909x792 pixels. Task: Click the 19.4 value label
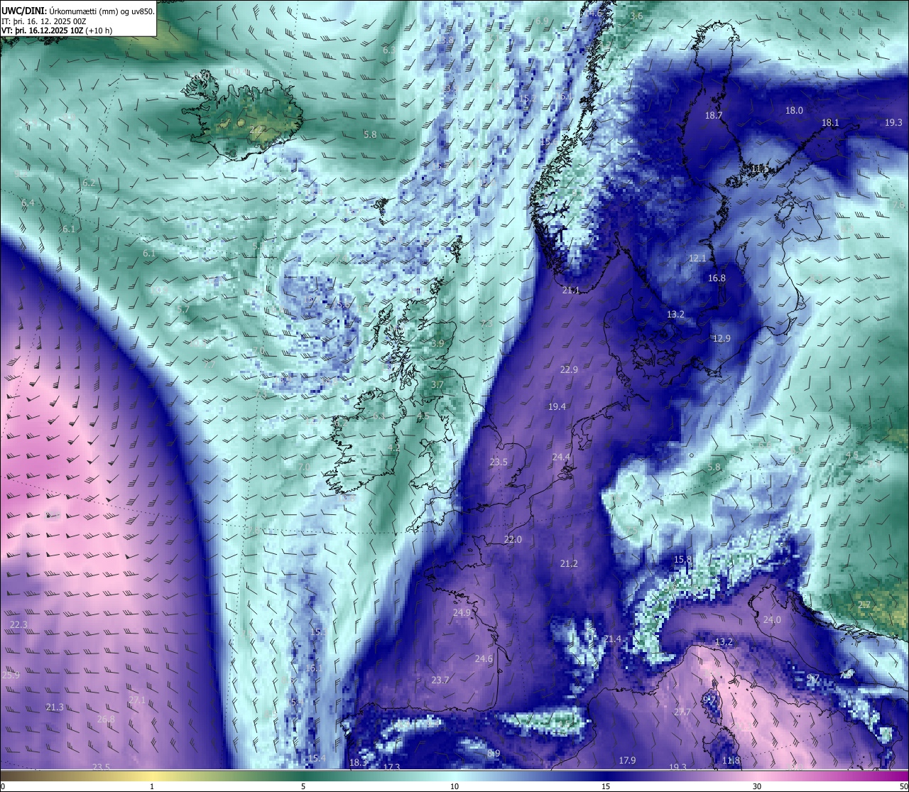point(557,406)
